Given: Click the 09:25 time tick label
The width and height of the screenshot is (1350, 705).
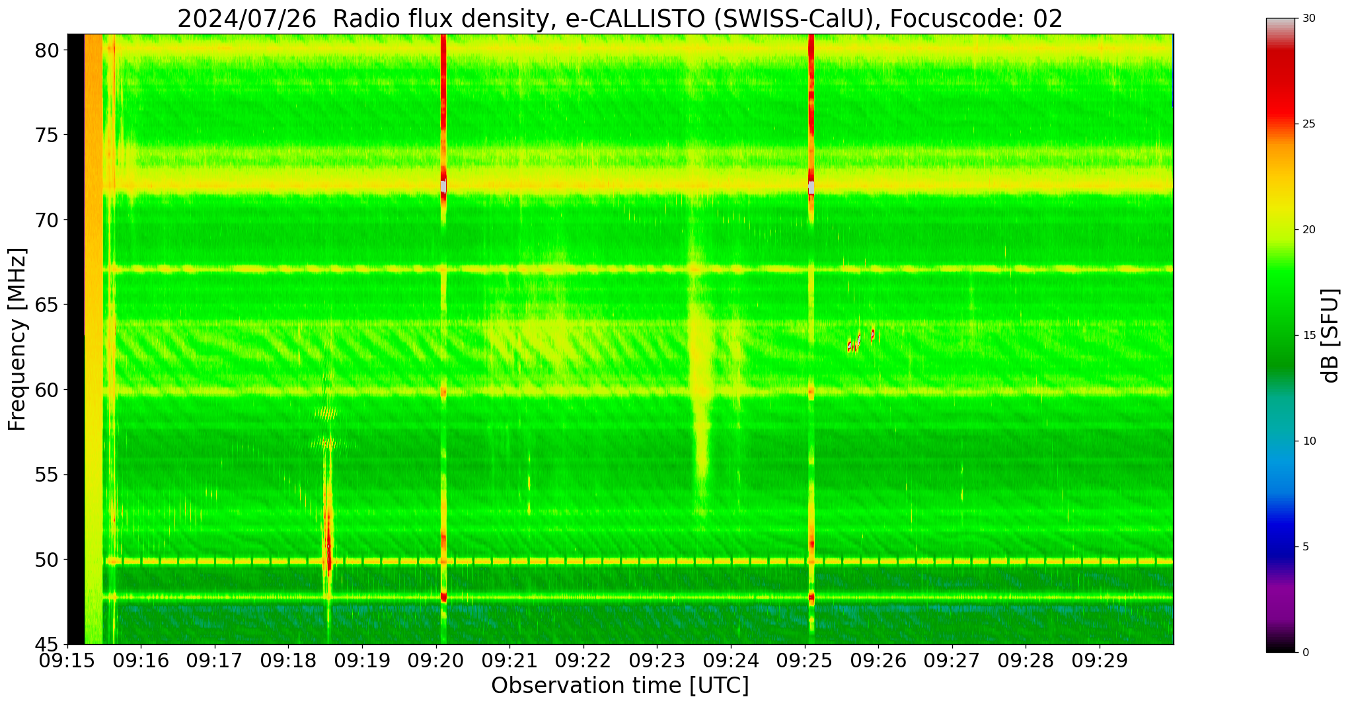Looking at the screenshot, I should (x=805, y=660).
